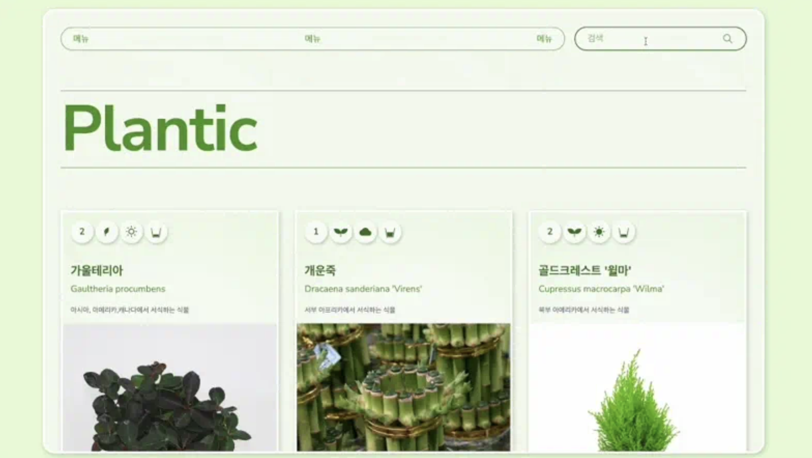Open the left 메뉴 item
812x458 pixels.
(81, 39)
